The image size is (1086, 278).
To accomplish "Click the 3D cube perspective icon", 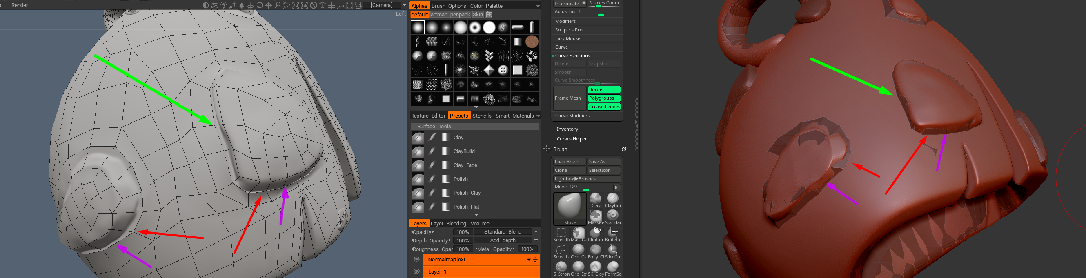I will point(323,5).
